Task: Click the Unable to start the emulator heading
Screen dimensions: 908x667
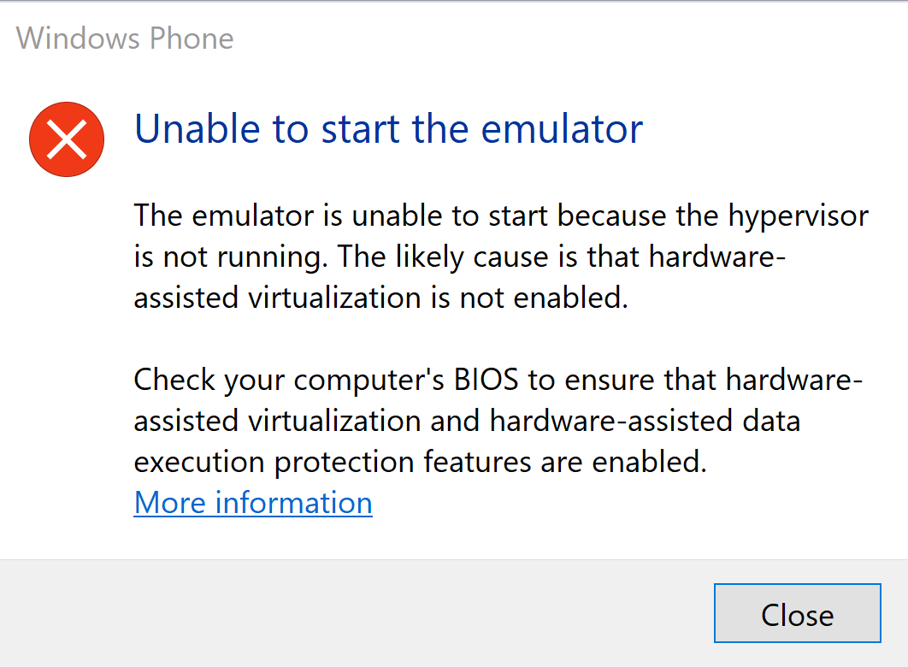Action: (x=387, y=128)
